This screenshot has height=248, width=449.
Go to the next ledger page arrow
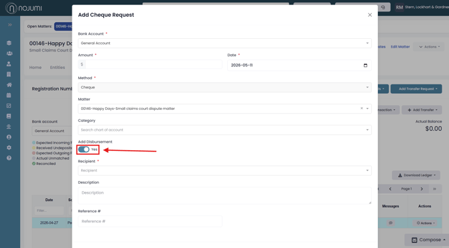click(x=422, y=189)
